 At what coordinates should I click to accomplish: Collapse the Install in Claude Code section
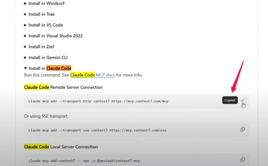click(x=48, y=68)
